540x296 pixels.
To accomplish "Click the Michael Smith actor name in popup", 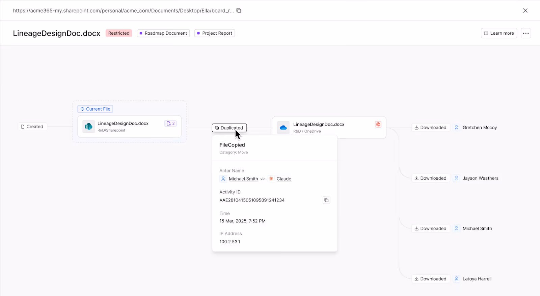I will [243, 179].
